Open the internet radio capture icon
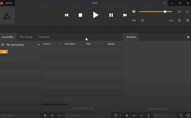The height and width of the screenshot is (118, 191). point(134,20)
